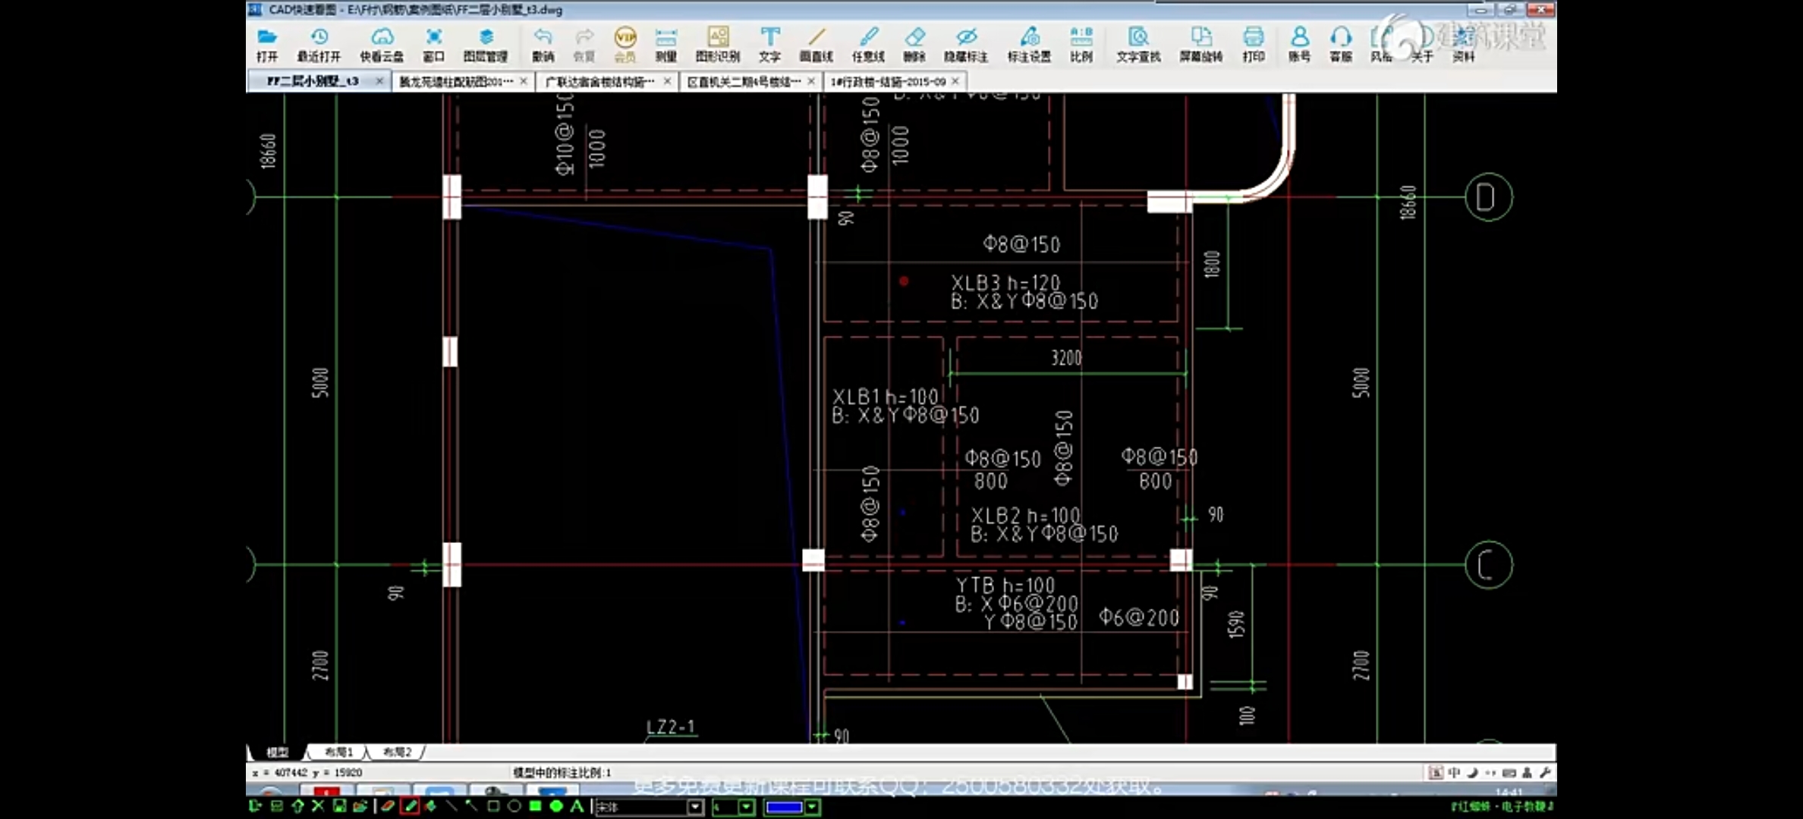Open the 账号 account icon
This screenshot has width=1803, height=819.
[x=1299, y=45]
